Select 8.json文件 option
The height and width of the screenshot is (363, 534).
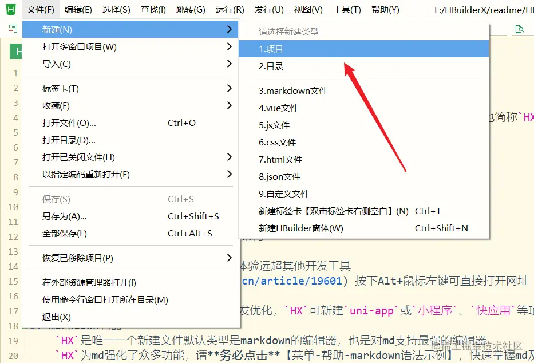[363, 176]
